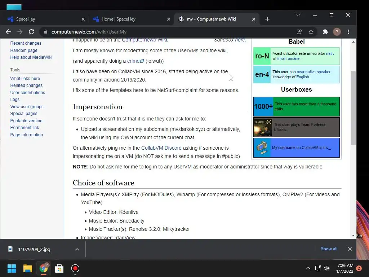Open Page information link
Screen dimensions: 369x277
coord(26,135)
